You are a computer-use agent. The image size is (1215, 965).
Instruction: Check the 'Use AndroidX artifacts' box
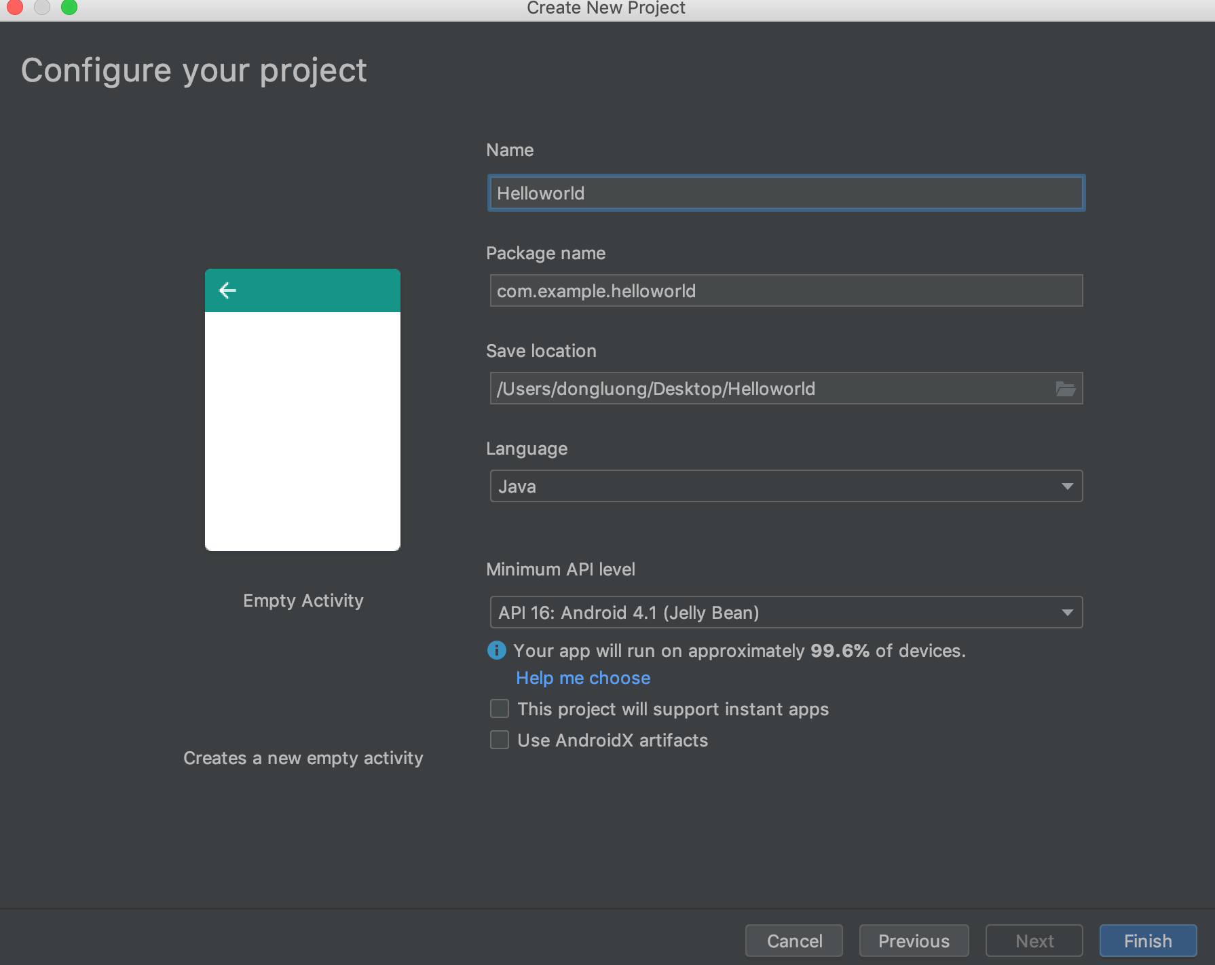tap(500, 740)
